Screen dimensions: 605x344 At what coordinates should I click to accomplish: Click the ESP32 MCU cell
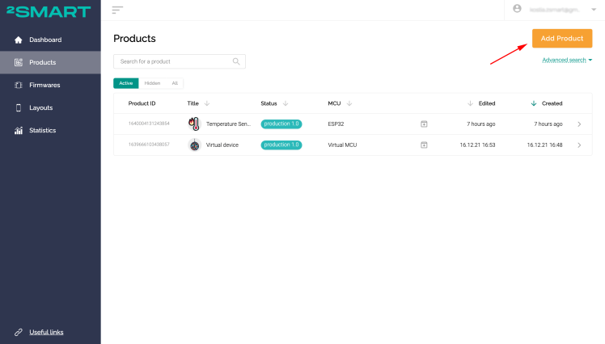tap(336, 124)
